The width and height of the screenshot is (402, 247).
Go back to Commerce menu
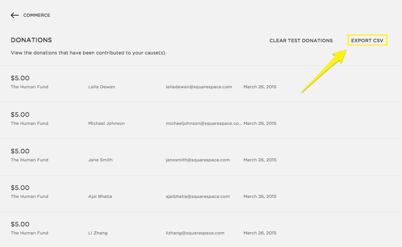[37, 15]
